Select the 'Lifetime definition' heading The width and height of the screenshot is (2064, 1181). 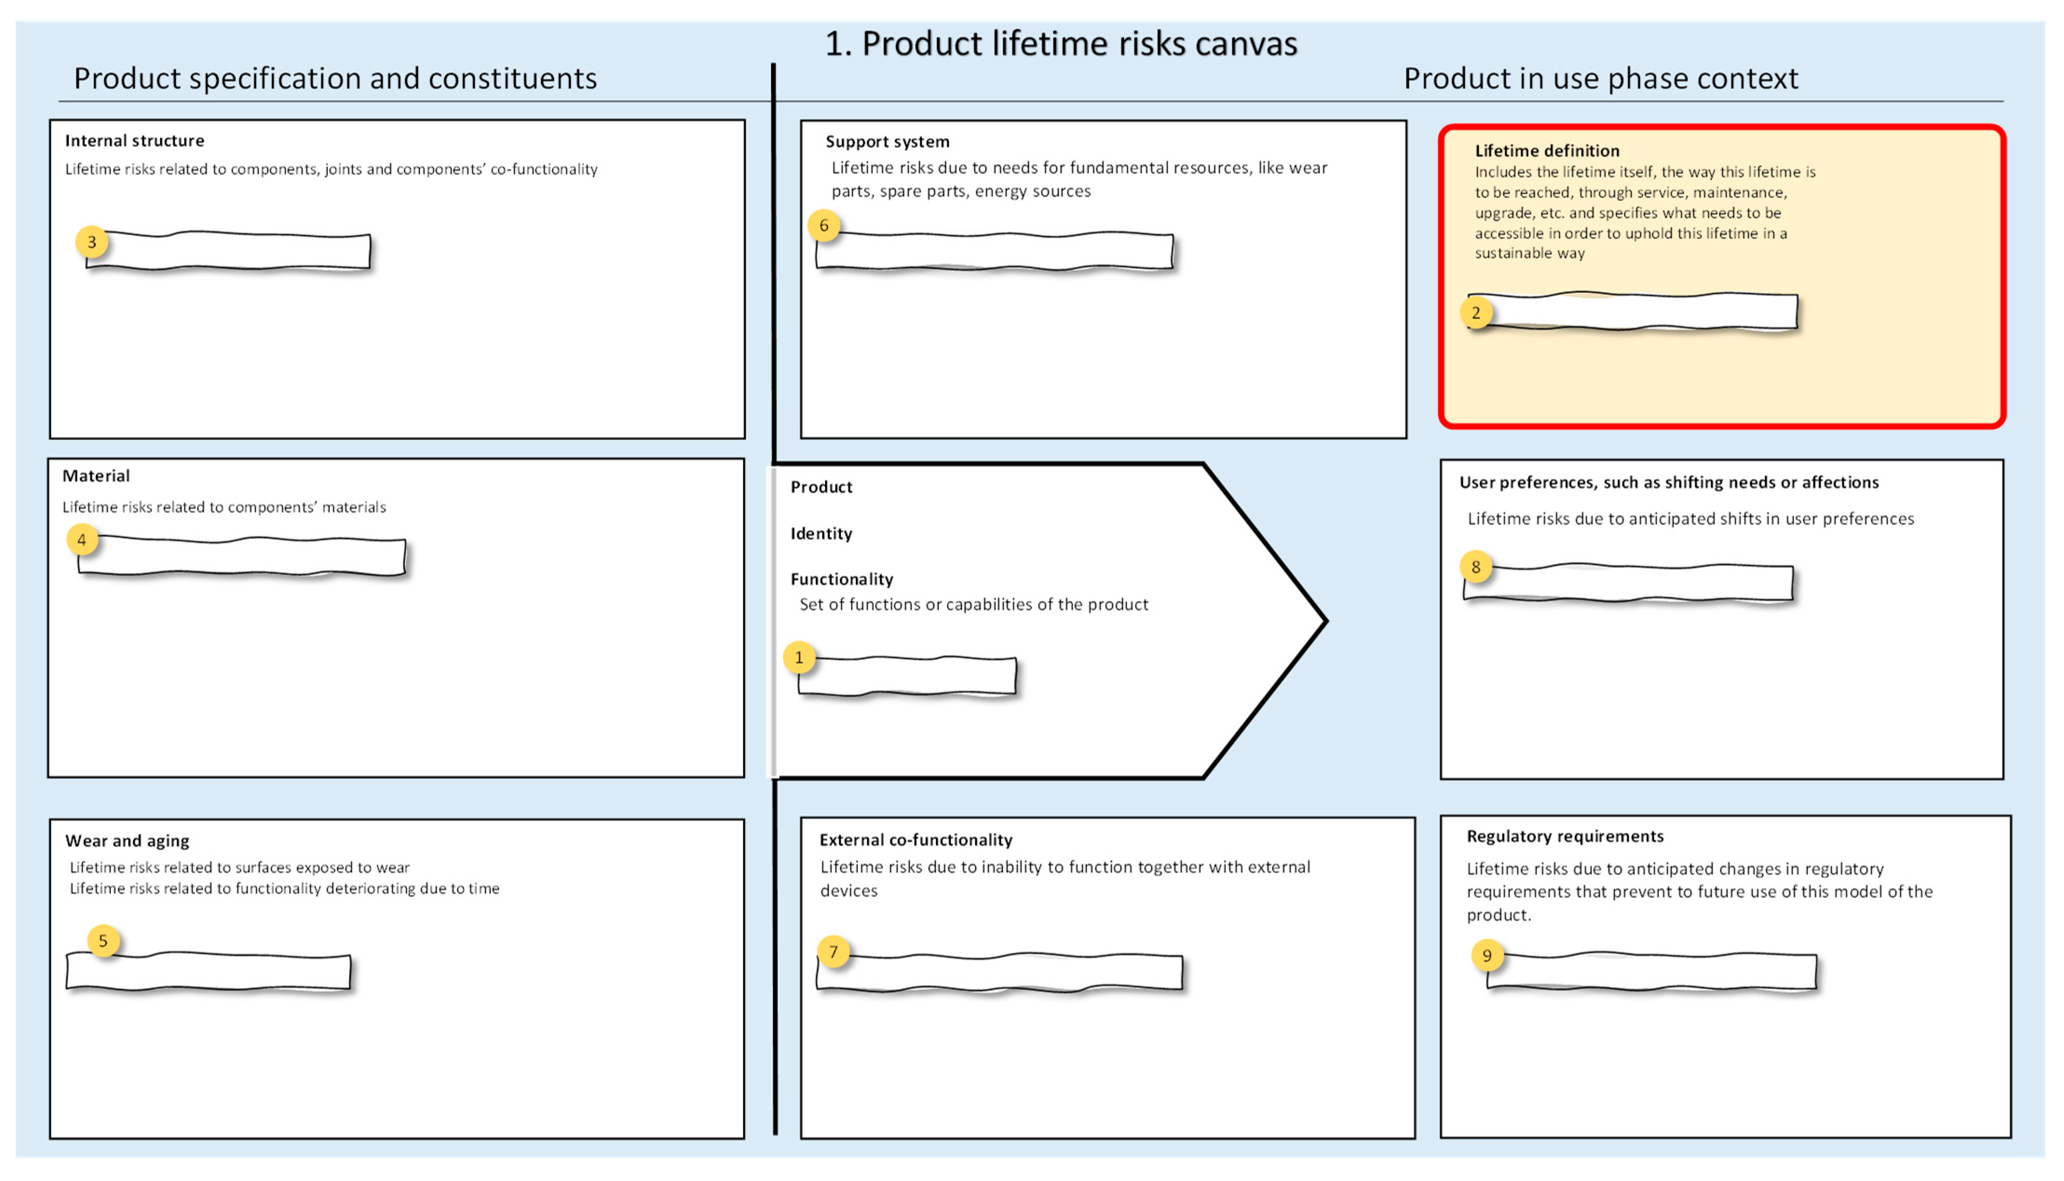click(x=1546, y=150)
